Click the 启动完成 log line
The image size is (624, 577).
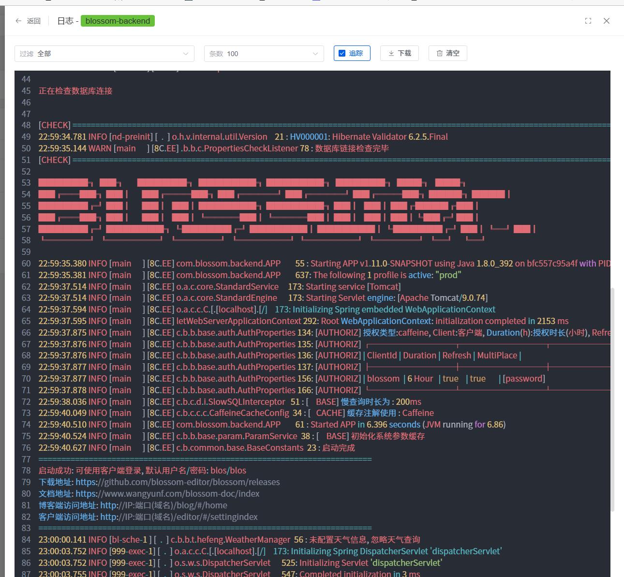197,448
